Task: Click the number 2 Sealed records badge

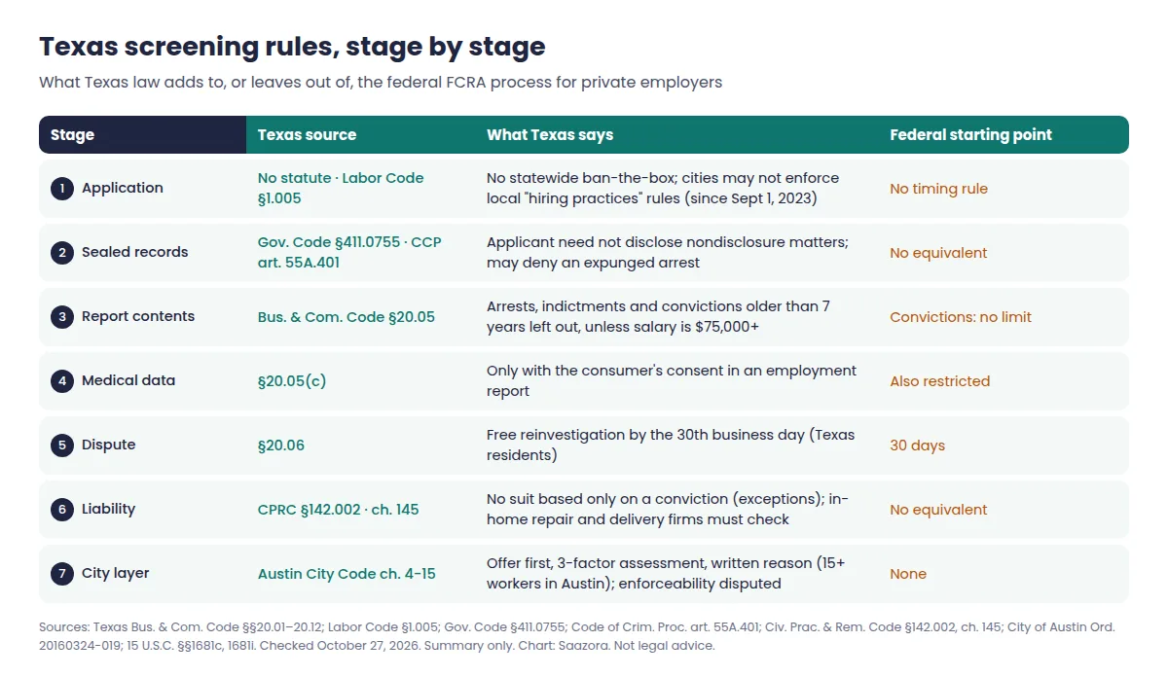Action: pyautogui.click(x=62, y=253)
